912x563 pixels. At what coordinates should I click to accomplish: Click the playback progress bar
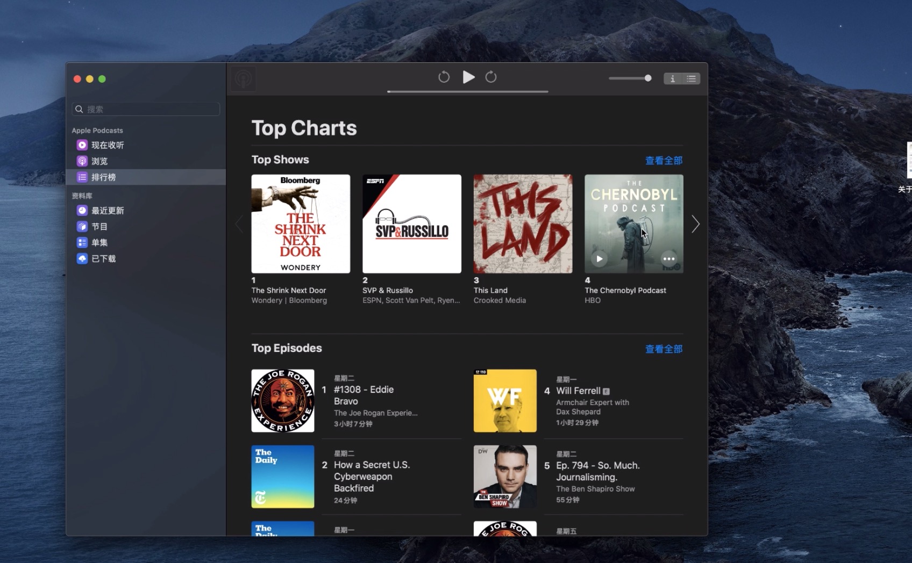coord(467,92)
